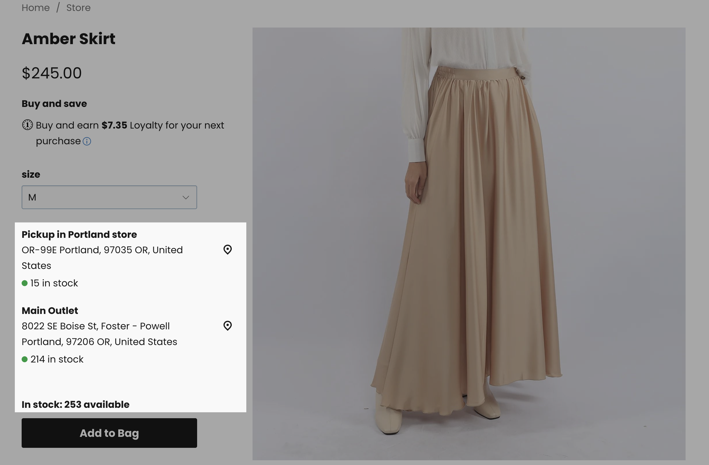Open the Store breadcrumb page

pyautogui.click(x=78, y=7)
